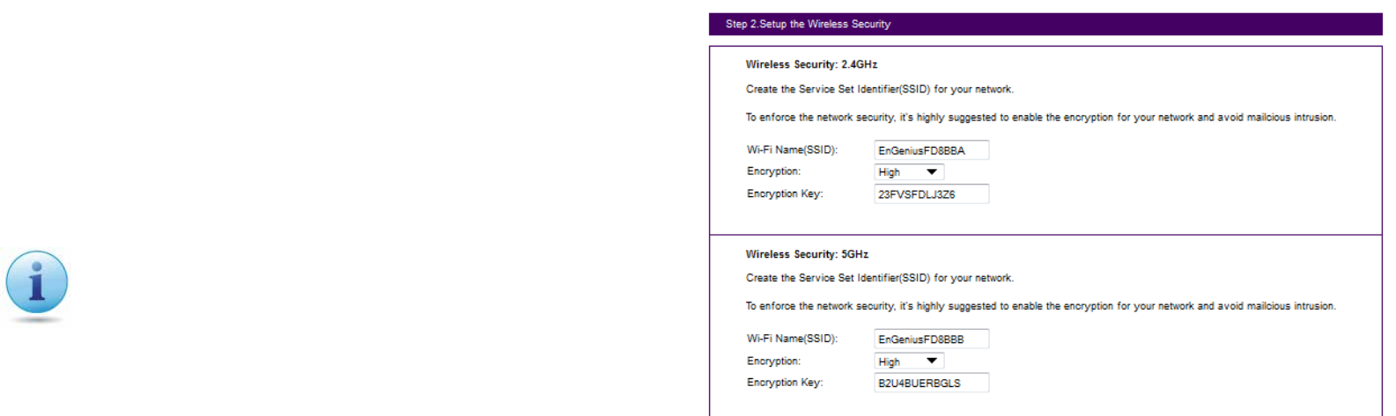The height and width of the screenshot is (416, 1396).
Task: Click the Wi-Fi Name(SSID) label under 2.4GHz
Action: 792,150
